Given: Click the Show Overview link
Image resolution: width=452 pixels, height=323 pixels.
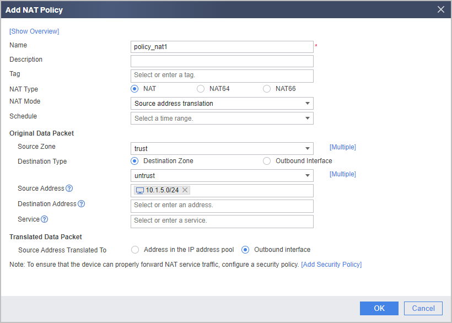Looking at the screenshot, I should click(x=34, y=31).
